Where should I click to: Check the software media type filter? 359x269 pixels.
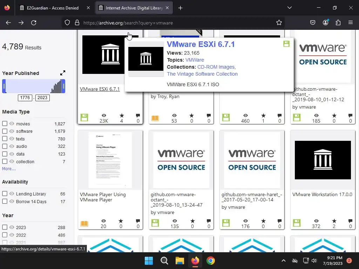[5, 131]
